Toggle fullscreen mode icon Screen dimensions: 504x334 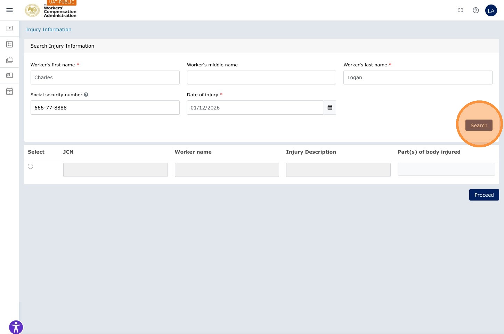click(x=461, y=10)
